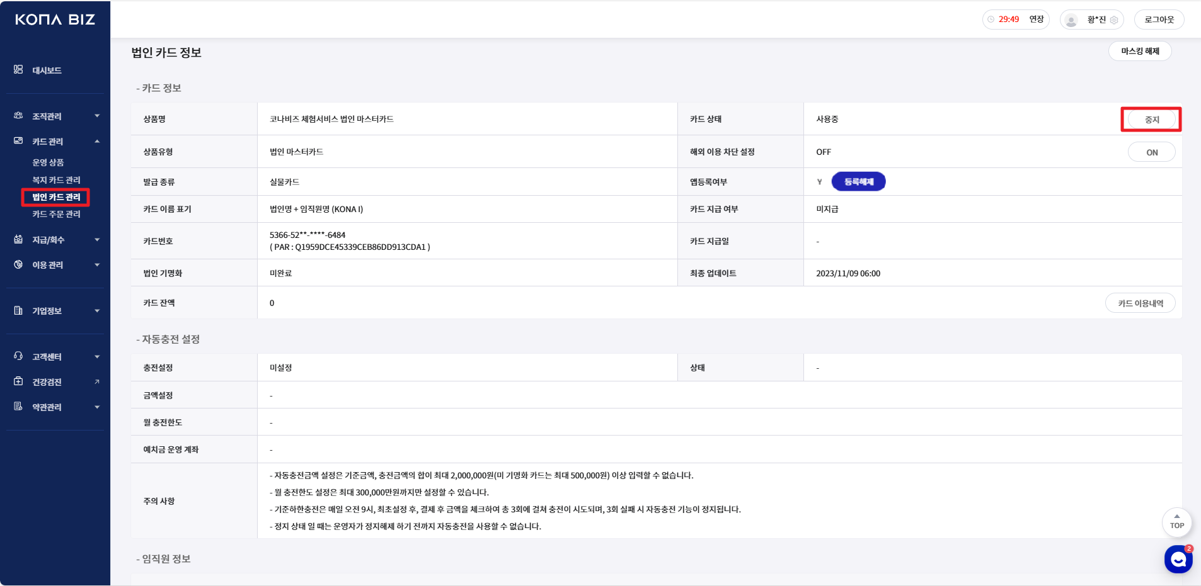The width and height of the screenshot is (1201, 586).
Task: Click 중지 to suspend the card
Action: click(1151, 120)
